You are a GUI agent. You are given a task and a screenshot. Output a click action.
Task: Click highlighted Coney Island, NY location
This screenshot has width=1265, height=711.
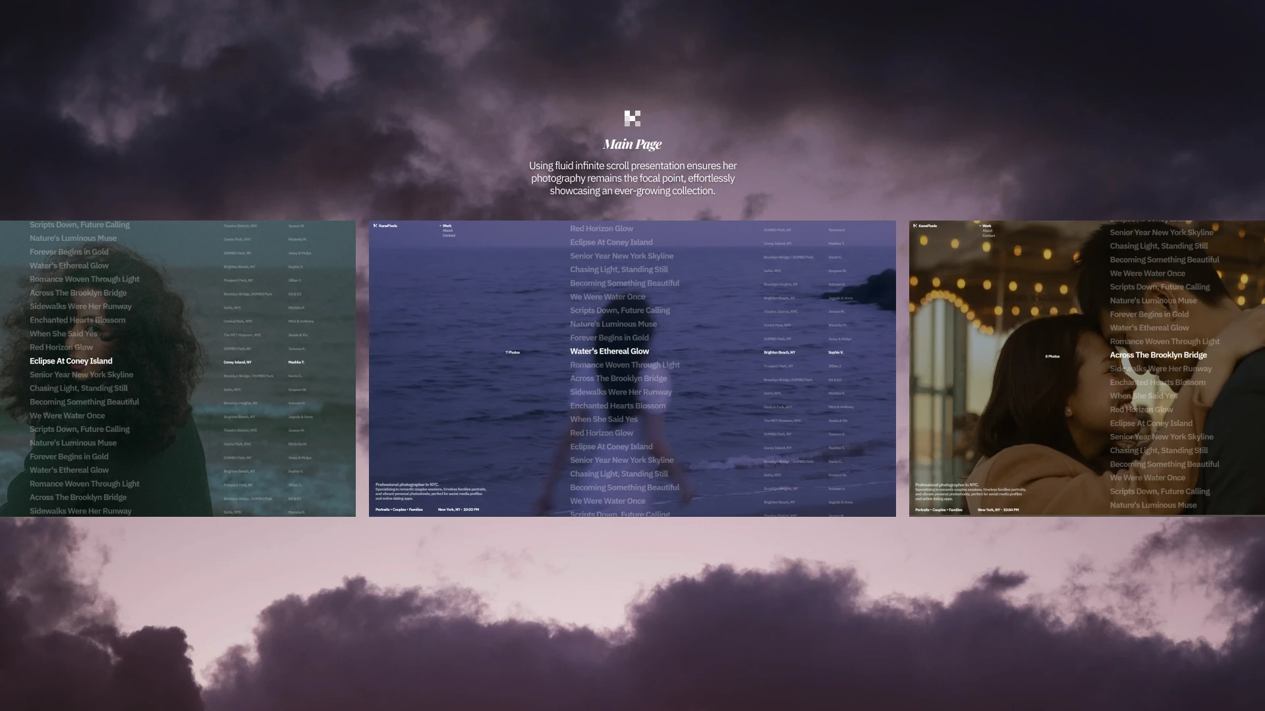click(237, 362)
